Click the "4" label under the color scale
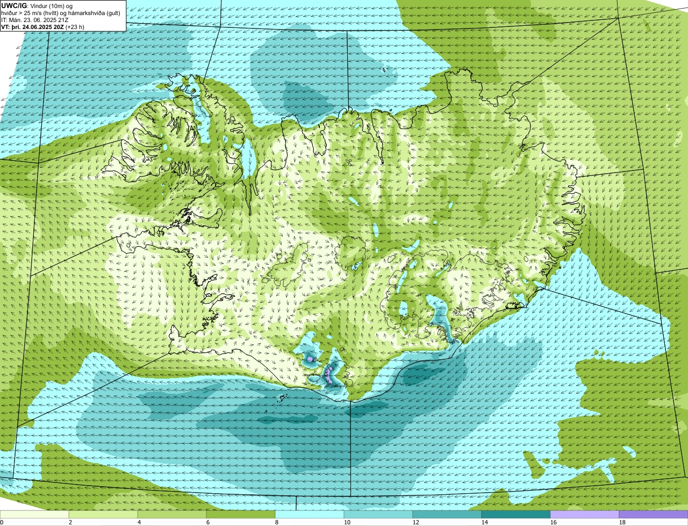 [x=139, y=522]
